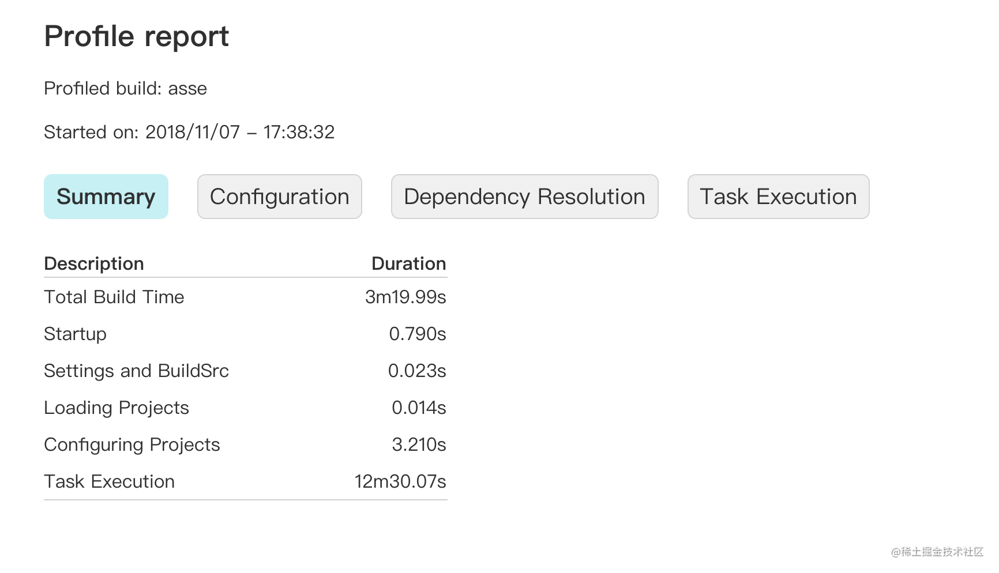
Task: Click the Description column header
Action: pyautogui.click(x=94, y=263)
